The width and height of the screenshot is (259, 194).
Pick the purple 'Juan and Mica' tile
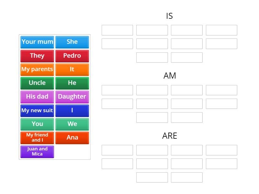(x=37, y=151)
